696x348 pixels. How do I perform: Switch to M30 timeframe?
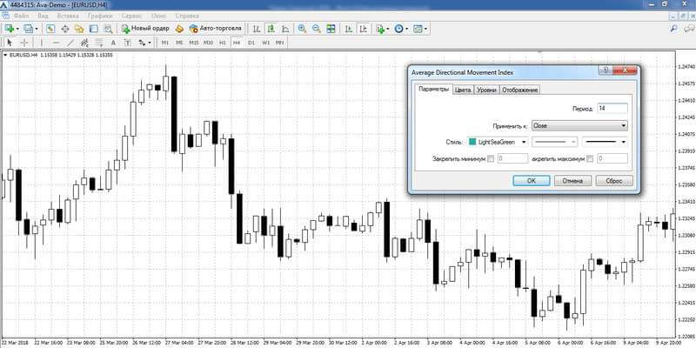pyautogui.click(x=208, y=43)
